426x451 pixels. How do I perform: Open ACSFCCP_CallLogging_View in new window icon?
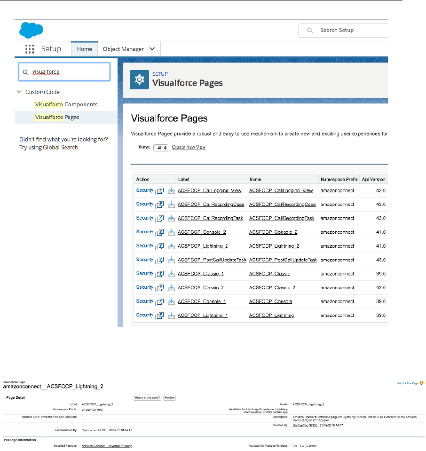(x=160, y=190)
